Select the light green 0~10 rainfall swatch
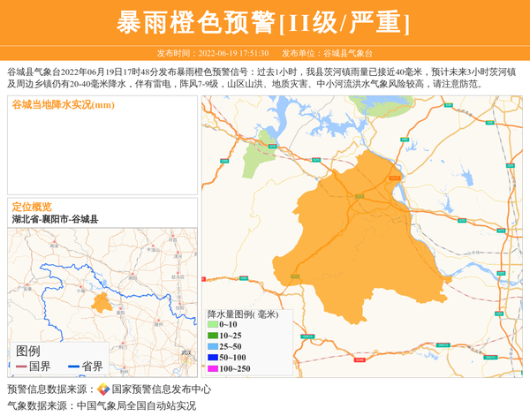Image resolution: width=530 pixels, height=416 pixels. coord(212,325)
